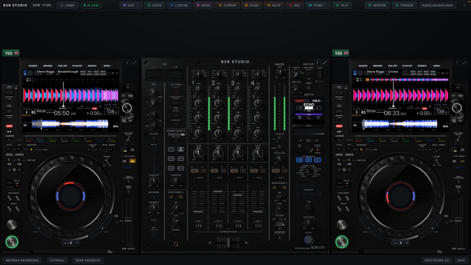Expand right deck with fullscreen icon
Image resolution: width=471 pixels, height=265 pixels.
pyautogui.click(x=465, y=63)
